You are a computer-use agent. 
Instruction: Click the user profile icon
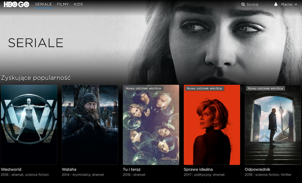point(276,4)
